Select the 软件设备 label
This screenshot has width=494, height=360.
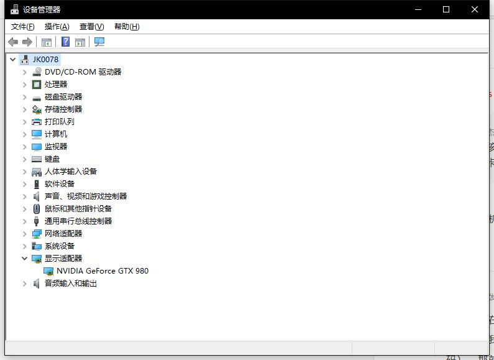pos(60,184)
